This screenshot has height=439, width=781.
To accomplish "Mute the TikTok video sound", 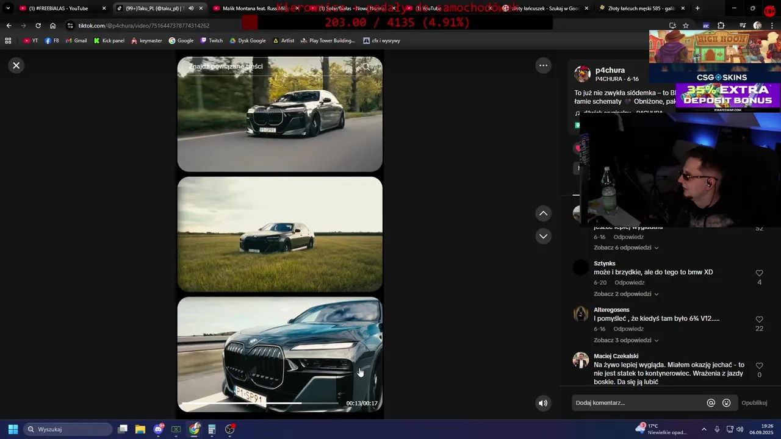I will [543, 403].
